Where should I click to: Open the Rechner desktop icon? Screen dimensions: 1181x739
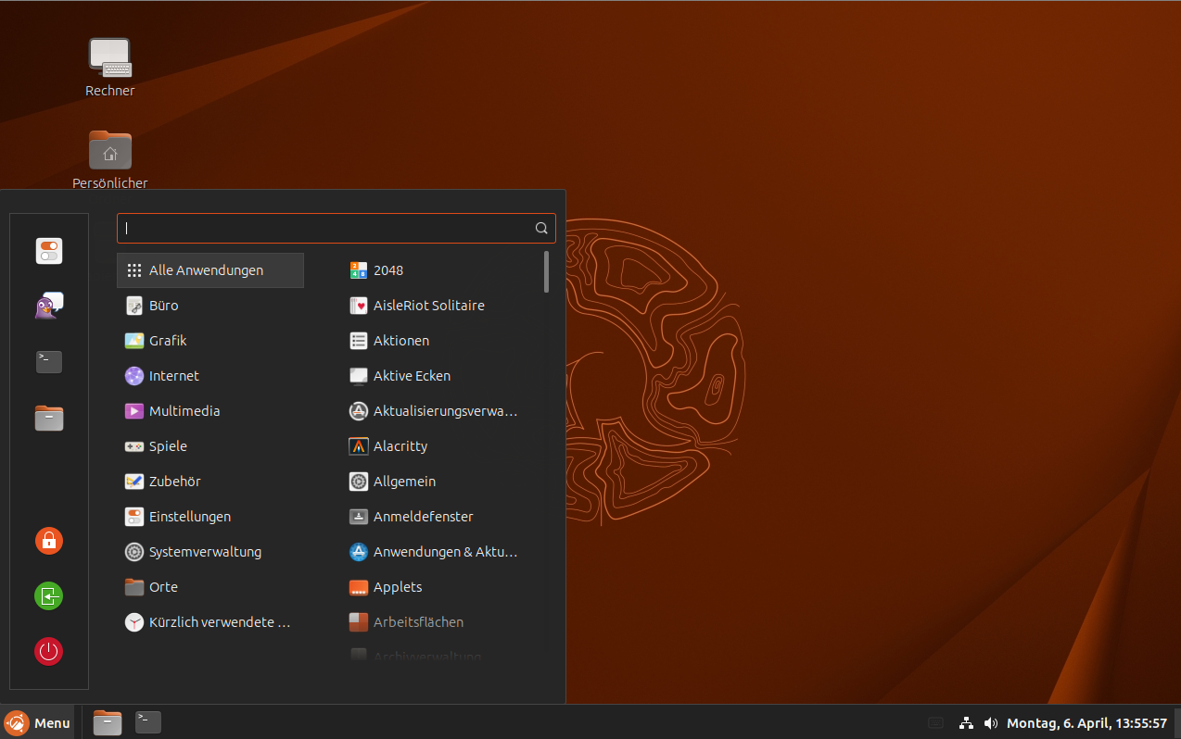coord(109,58)
